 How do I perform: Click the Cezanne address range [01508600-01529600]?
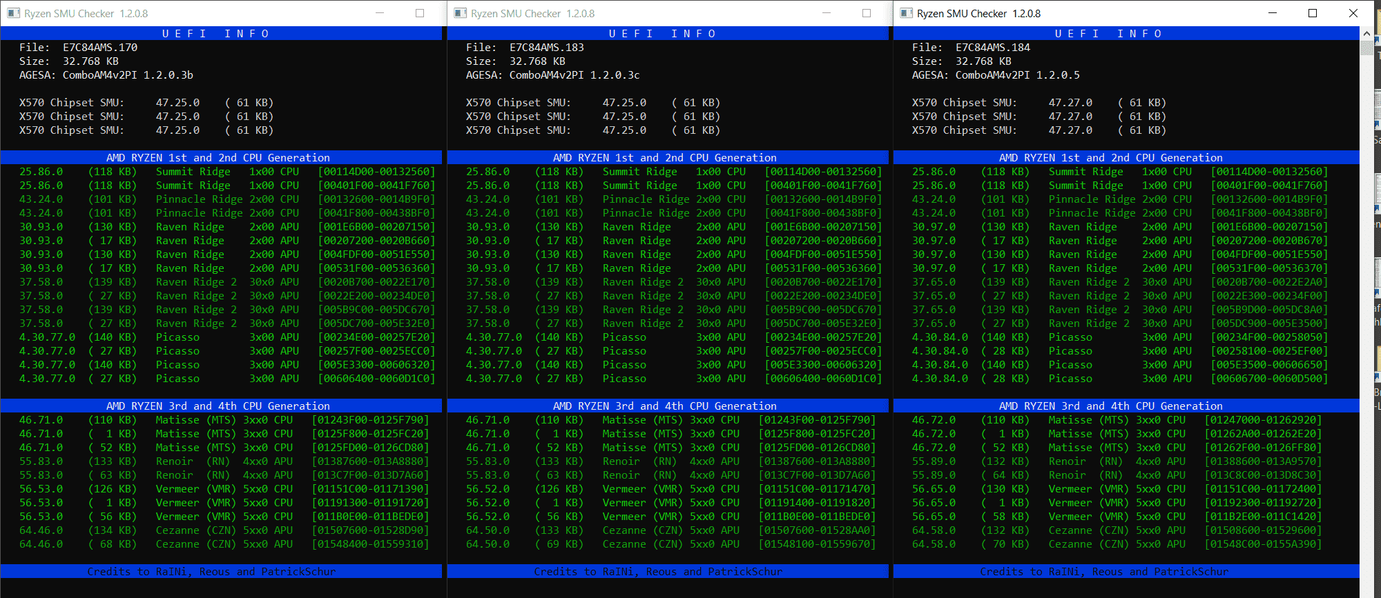point(1263,530)
